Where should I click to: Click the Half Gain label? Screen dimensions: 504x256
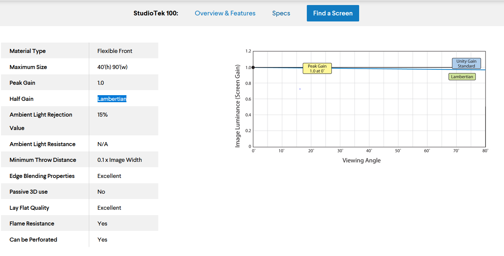[x=21, y=99]
